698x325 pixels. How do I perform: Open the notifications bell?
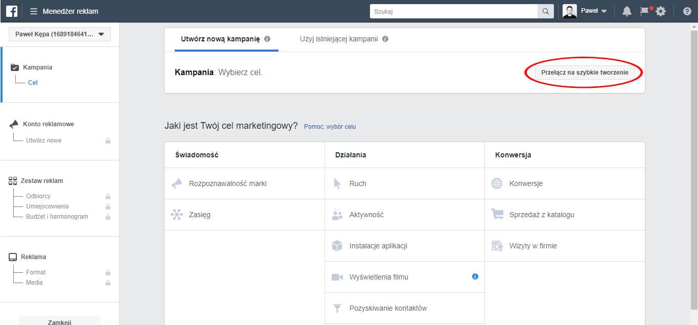pos(627,11)
